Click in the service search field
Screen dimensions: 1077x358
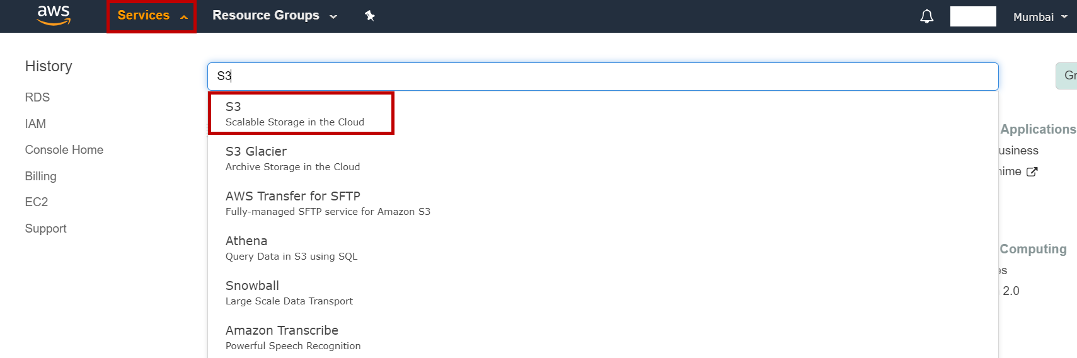tap(602, 76)
